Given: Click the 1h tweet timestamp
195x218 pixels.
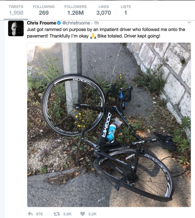Looking at the screenshot, I should coord(96,23).
